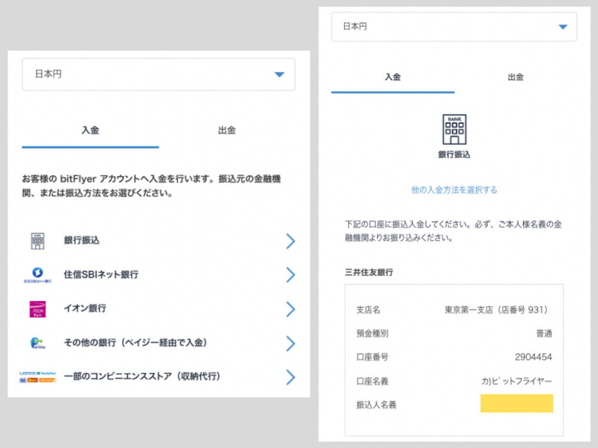This screenshot has width=598, height=448.
Task: Click the pink イオン銀行 logo icon
Action: click(37, 309)
